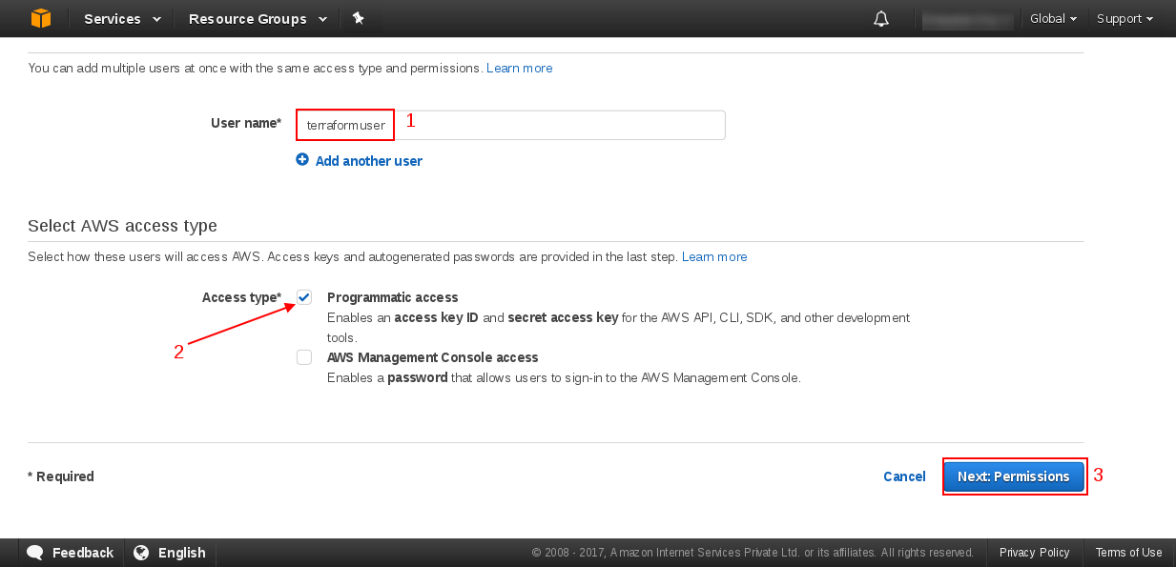Open the blurred account name menu
The height and width of the screenshot is (567, 1176).
coord(967,19)
